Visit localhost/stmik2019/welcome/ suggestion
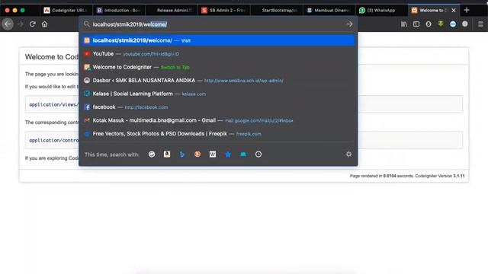Viewport: 488px width, 274px height. pos(218,40)
